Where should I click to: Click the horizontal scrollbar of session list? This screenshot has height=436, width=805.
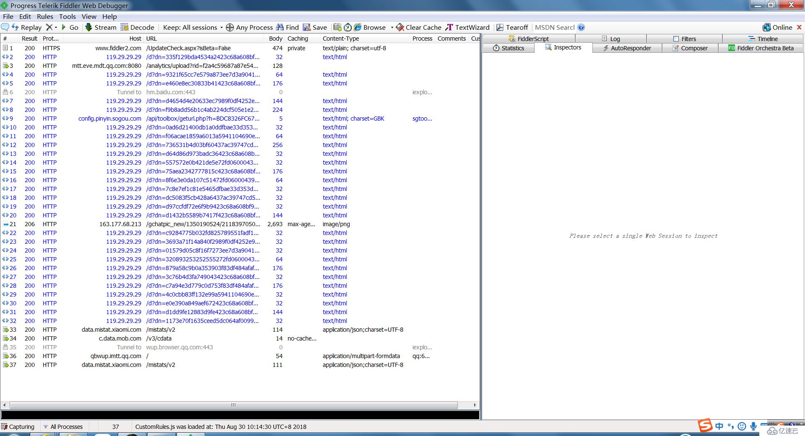(x=234, y=405)
